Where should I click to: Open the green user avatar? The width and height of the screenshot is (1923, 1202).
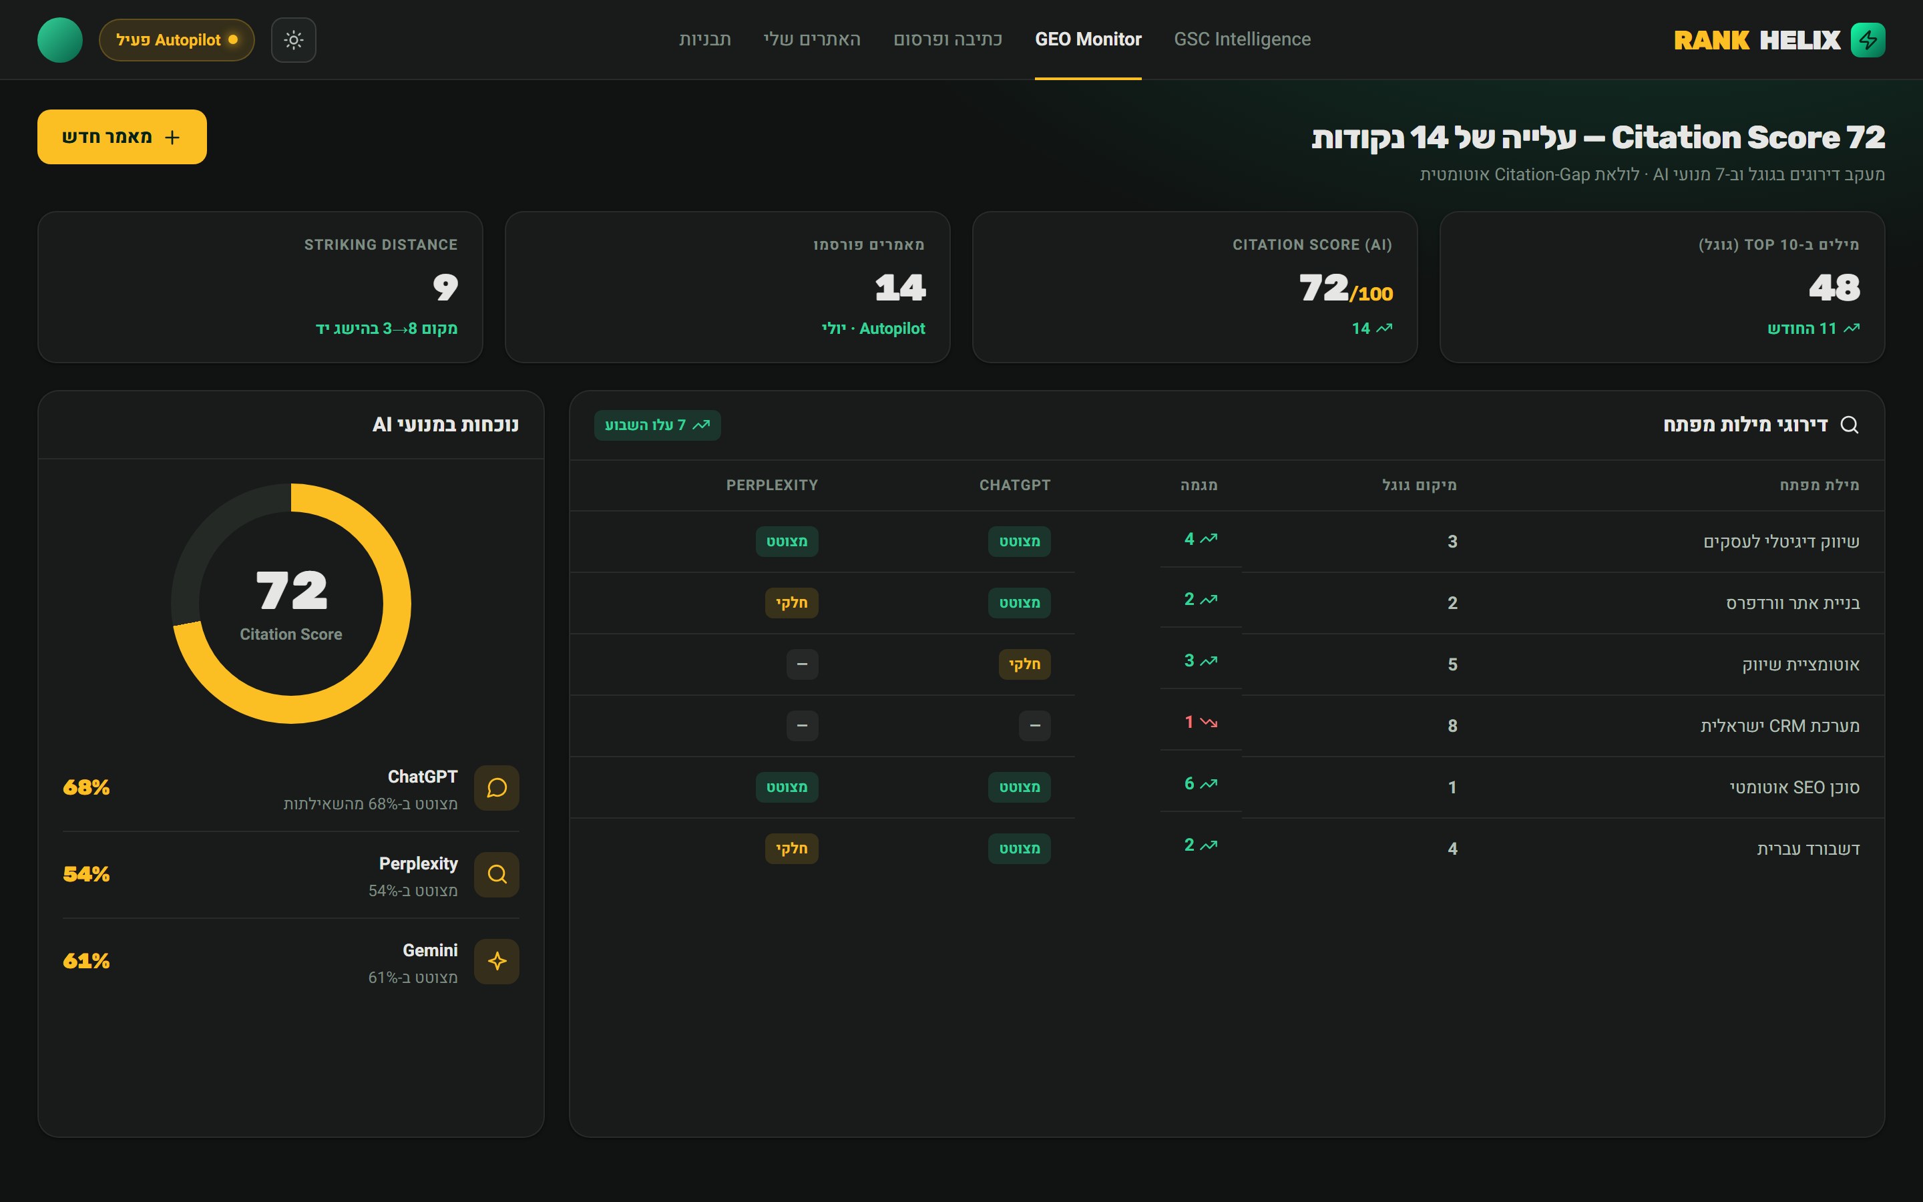59,40
